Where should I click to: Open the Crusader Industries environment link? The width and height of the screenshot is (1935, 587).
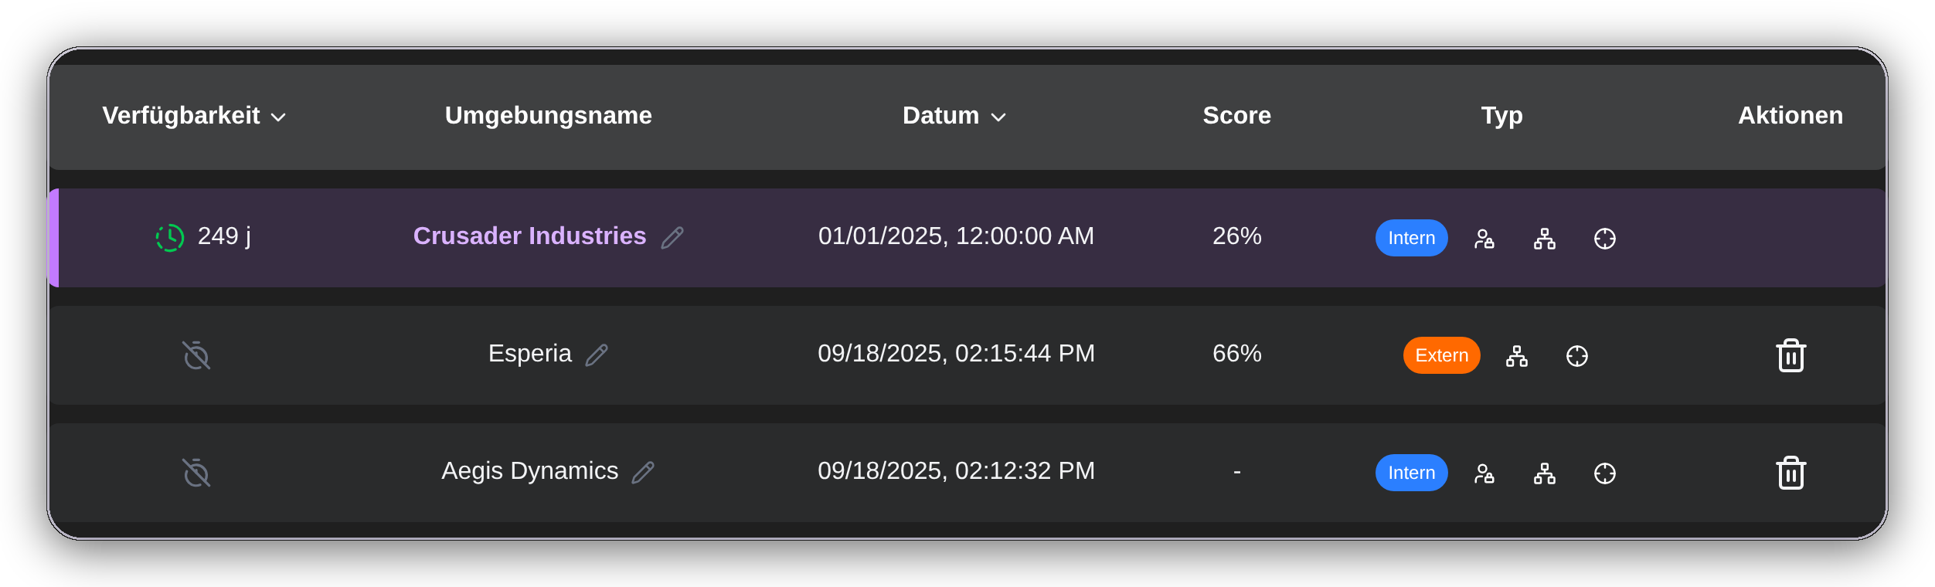pyautogui.click(x=529, y=236)
